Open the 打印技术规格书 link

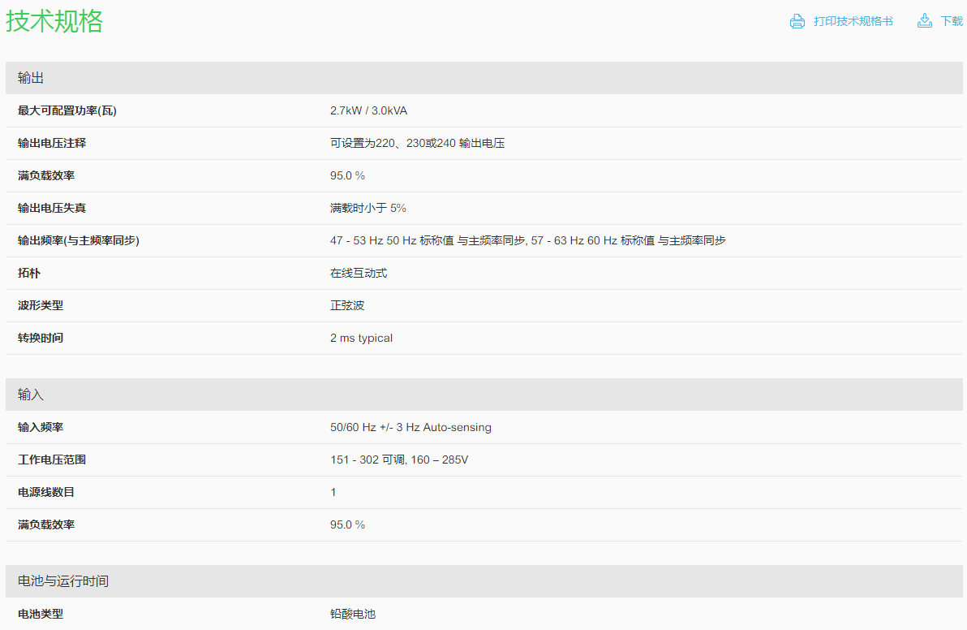click(853, 21)
